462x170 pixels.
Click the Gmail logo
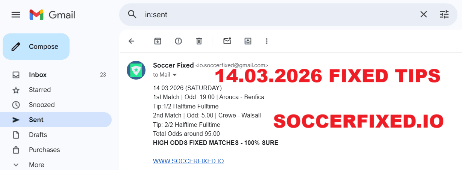pos(52,15)
